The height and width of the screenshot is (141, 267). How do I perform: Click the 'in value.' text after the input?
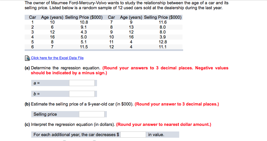click(x=156, y=134)
